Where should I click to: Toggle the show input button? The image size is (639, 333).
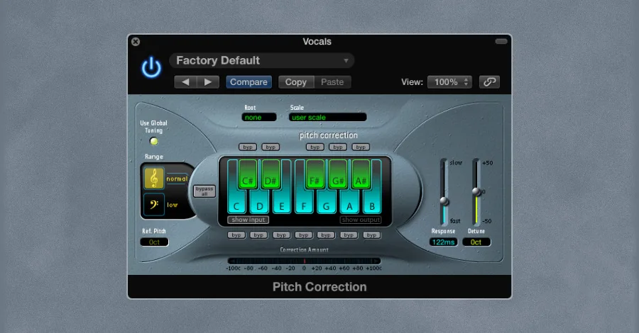click(x=248, y=220)
